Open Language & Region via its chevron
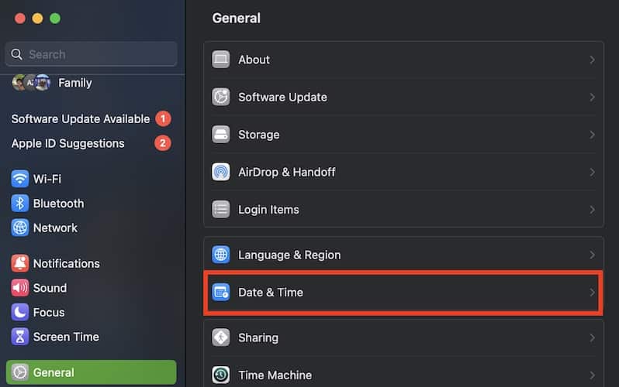Screen dimensions: 619x387 coord(592,255)
